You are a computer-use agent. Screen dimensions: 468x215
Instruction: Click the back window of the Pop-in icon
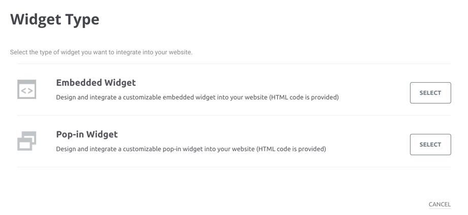tap(30, 137)
